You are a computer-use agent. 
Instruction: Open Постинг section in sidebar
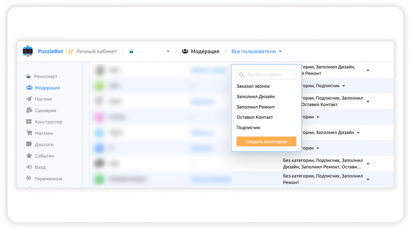(x=44, y=99)
